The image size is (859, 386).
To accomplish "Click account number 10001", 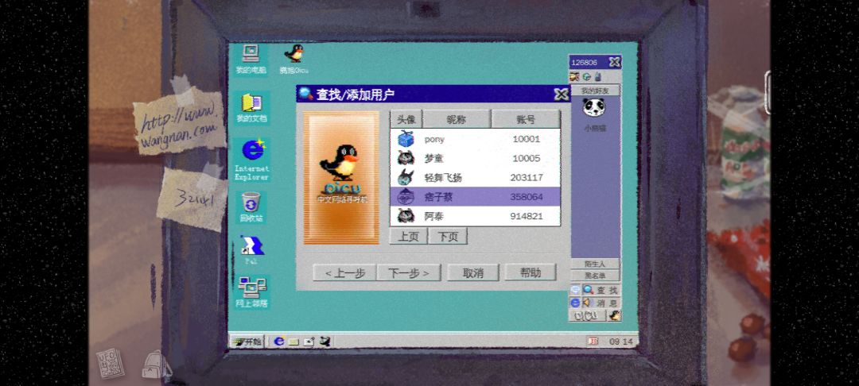I will 527,139.
